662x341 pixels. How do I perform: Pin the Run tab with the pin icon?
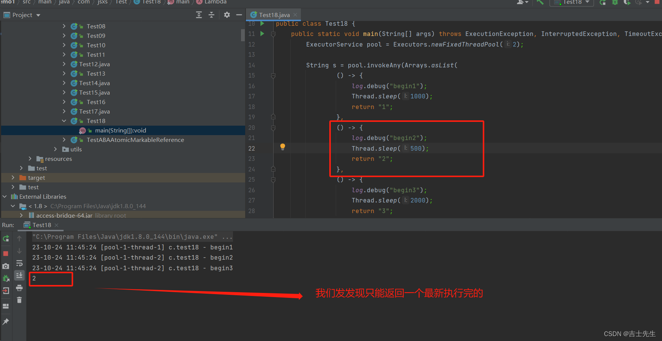click(x=6, y=322)
